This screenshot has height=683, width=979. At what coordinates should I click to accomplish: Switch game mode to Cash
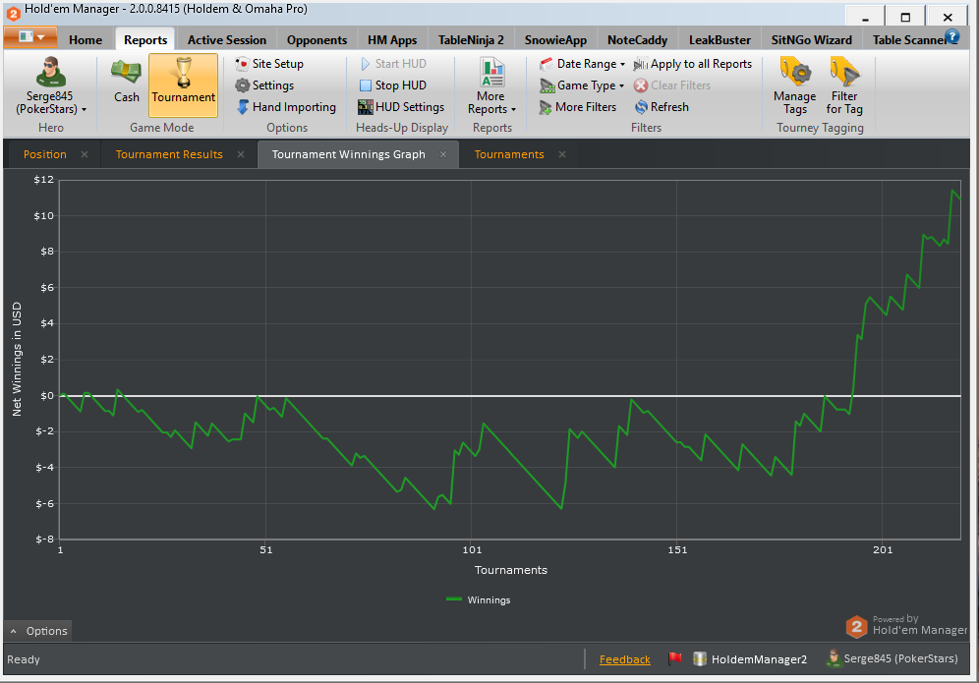tap(126, 81)
